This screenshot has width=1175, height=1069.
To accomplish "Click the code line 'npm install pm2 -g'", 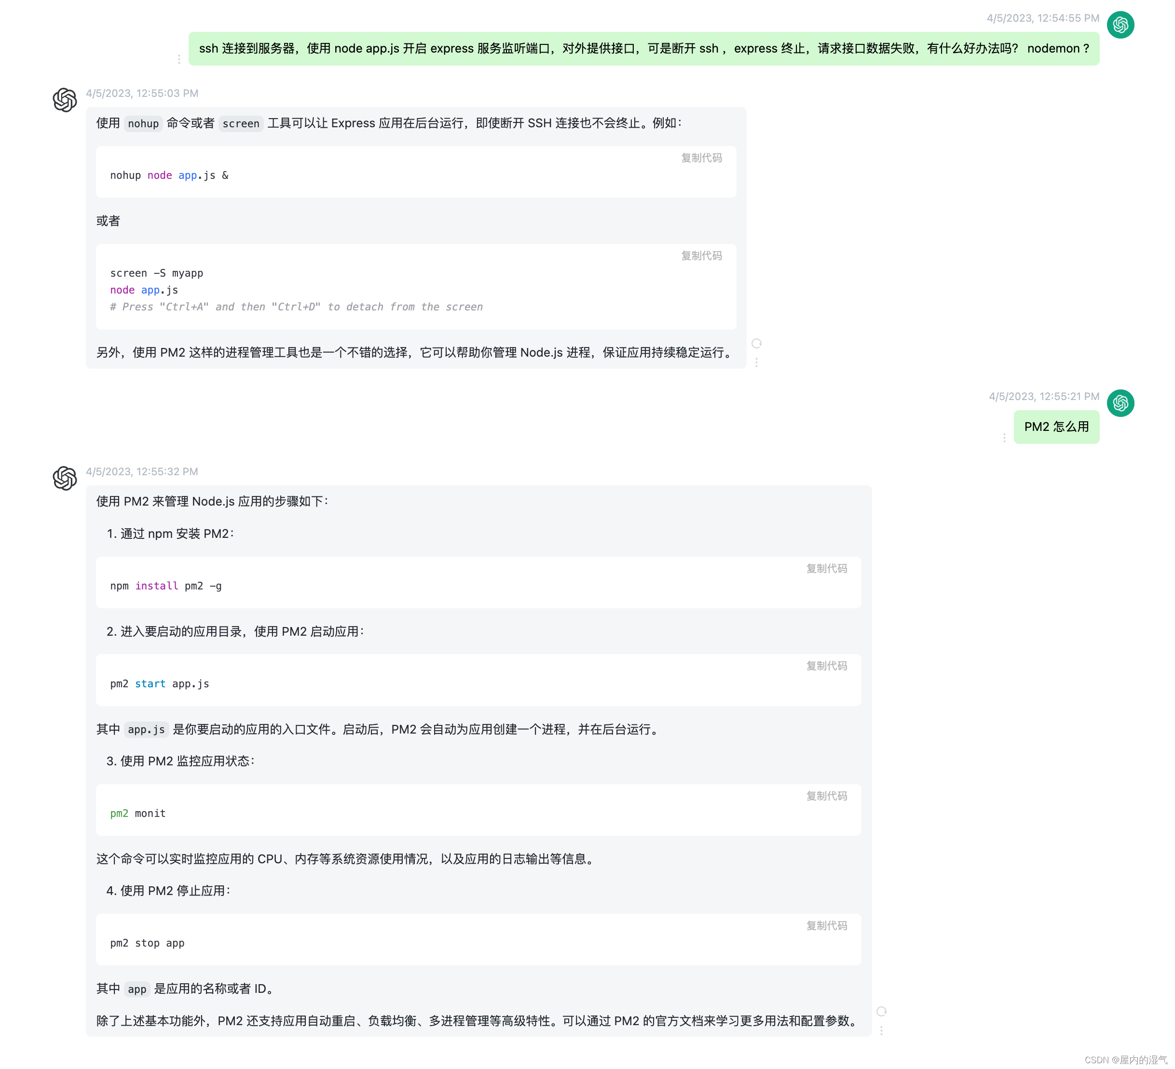I will point(165,586).
